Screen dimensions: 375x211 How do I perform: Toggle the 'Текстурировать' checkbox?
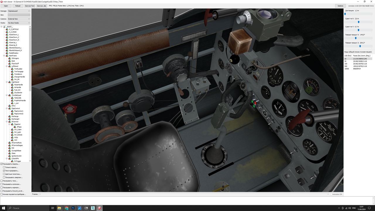coord(4,171)
